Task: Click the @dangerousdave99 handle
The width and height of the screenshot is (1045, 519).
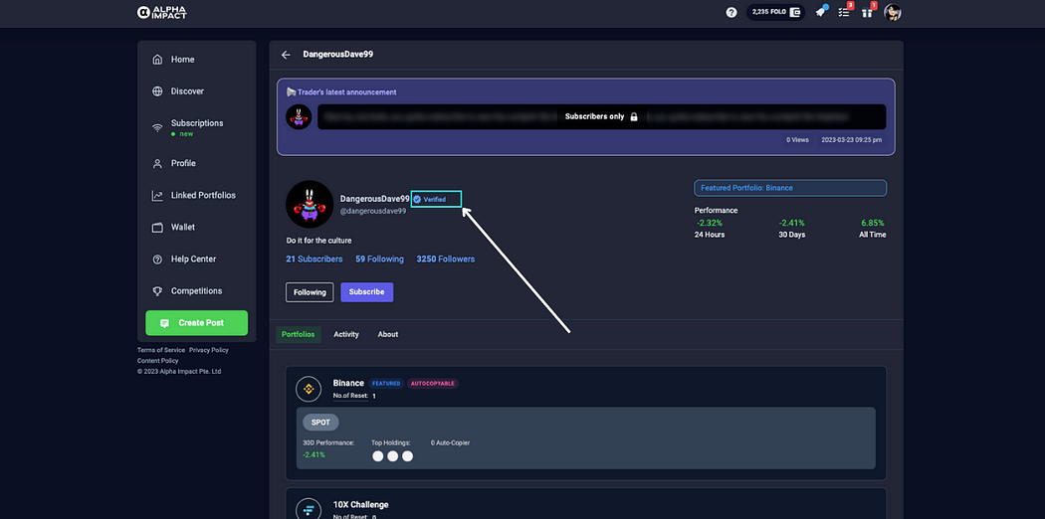Action: pyautogui.click(x=373, y=211)
